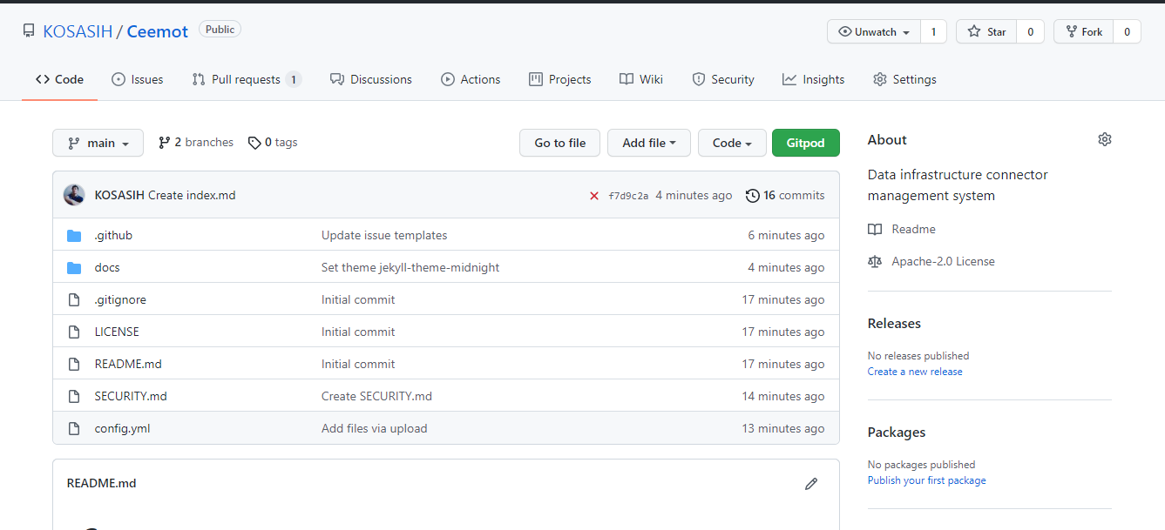
Task: Click the repository icon beside KOSASIH
Action: [29, 31]
